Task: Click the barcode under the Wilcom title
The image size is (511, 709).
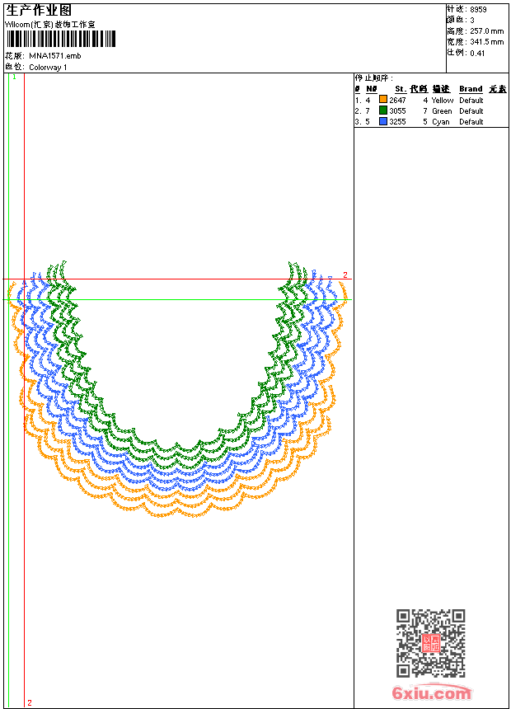Action: pos(60,40)
